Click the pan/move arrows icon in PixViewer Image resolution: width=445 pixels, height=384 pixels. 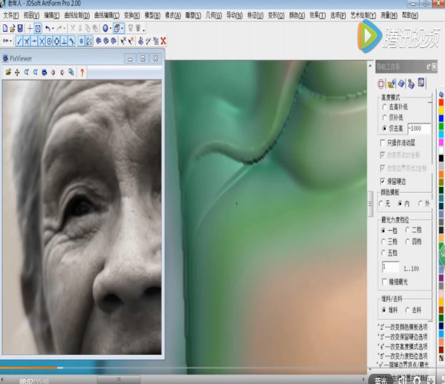[17, 72]
